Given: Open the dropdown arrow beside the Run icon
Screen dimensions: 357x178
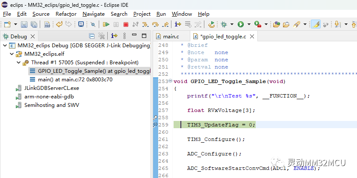Looking at the screenshot, I should pyautogui.click(x=248, y=25).
